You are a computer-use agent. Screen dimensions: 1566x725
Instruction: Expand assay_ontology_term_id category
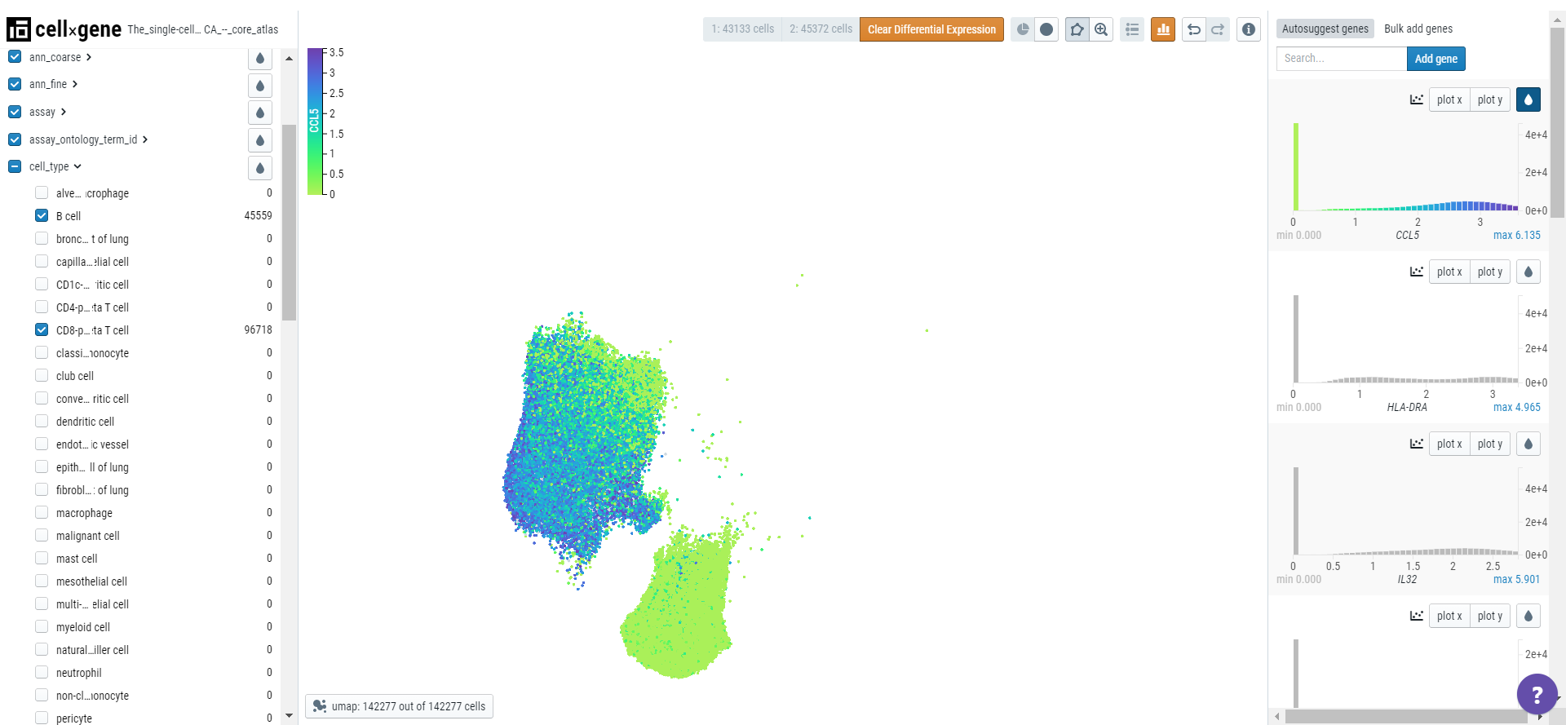[x=145, y=139]
